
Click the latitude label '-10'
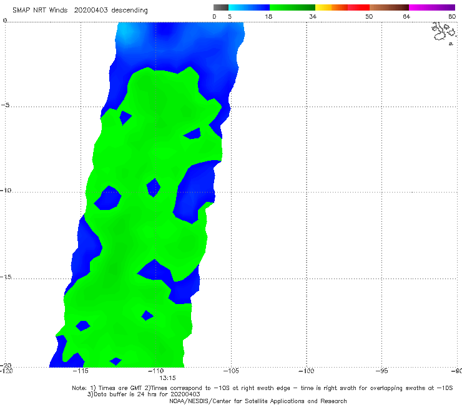5,190
